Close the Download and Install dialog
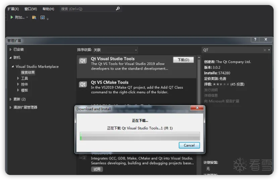The width and height of the screenshot is (279, 180). pyautogui.click(x=197, y=108)
